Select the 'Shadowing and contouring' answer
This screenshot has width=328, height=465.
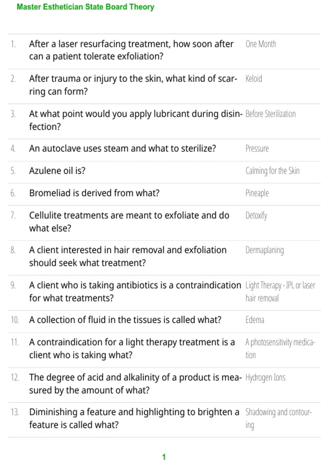pyautogui.click(x=279, y=419)
